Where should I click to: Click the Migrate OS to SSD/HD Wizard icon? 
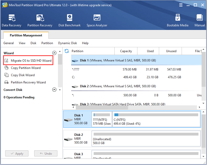point(6,61)
